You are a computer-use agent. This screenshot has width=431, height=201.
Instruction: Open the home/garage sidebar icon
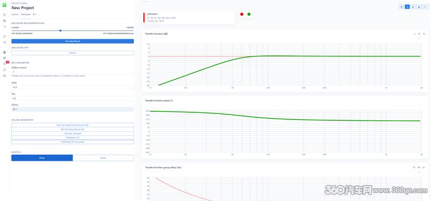click(x=4, y=52)
